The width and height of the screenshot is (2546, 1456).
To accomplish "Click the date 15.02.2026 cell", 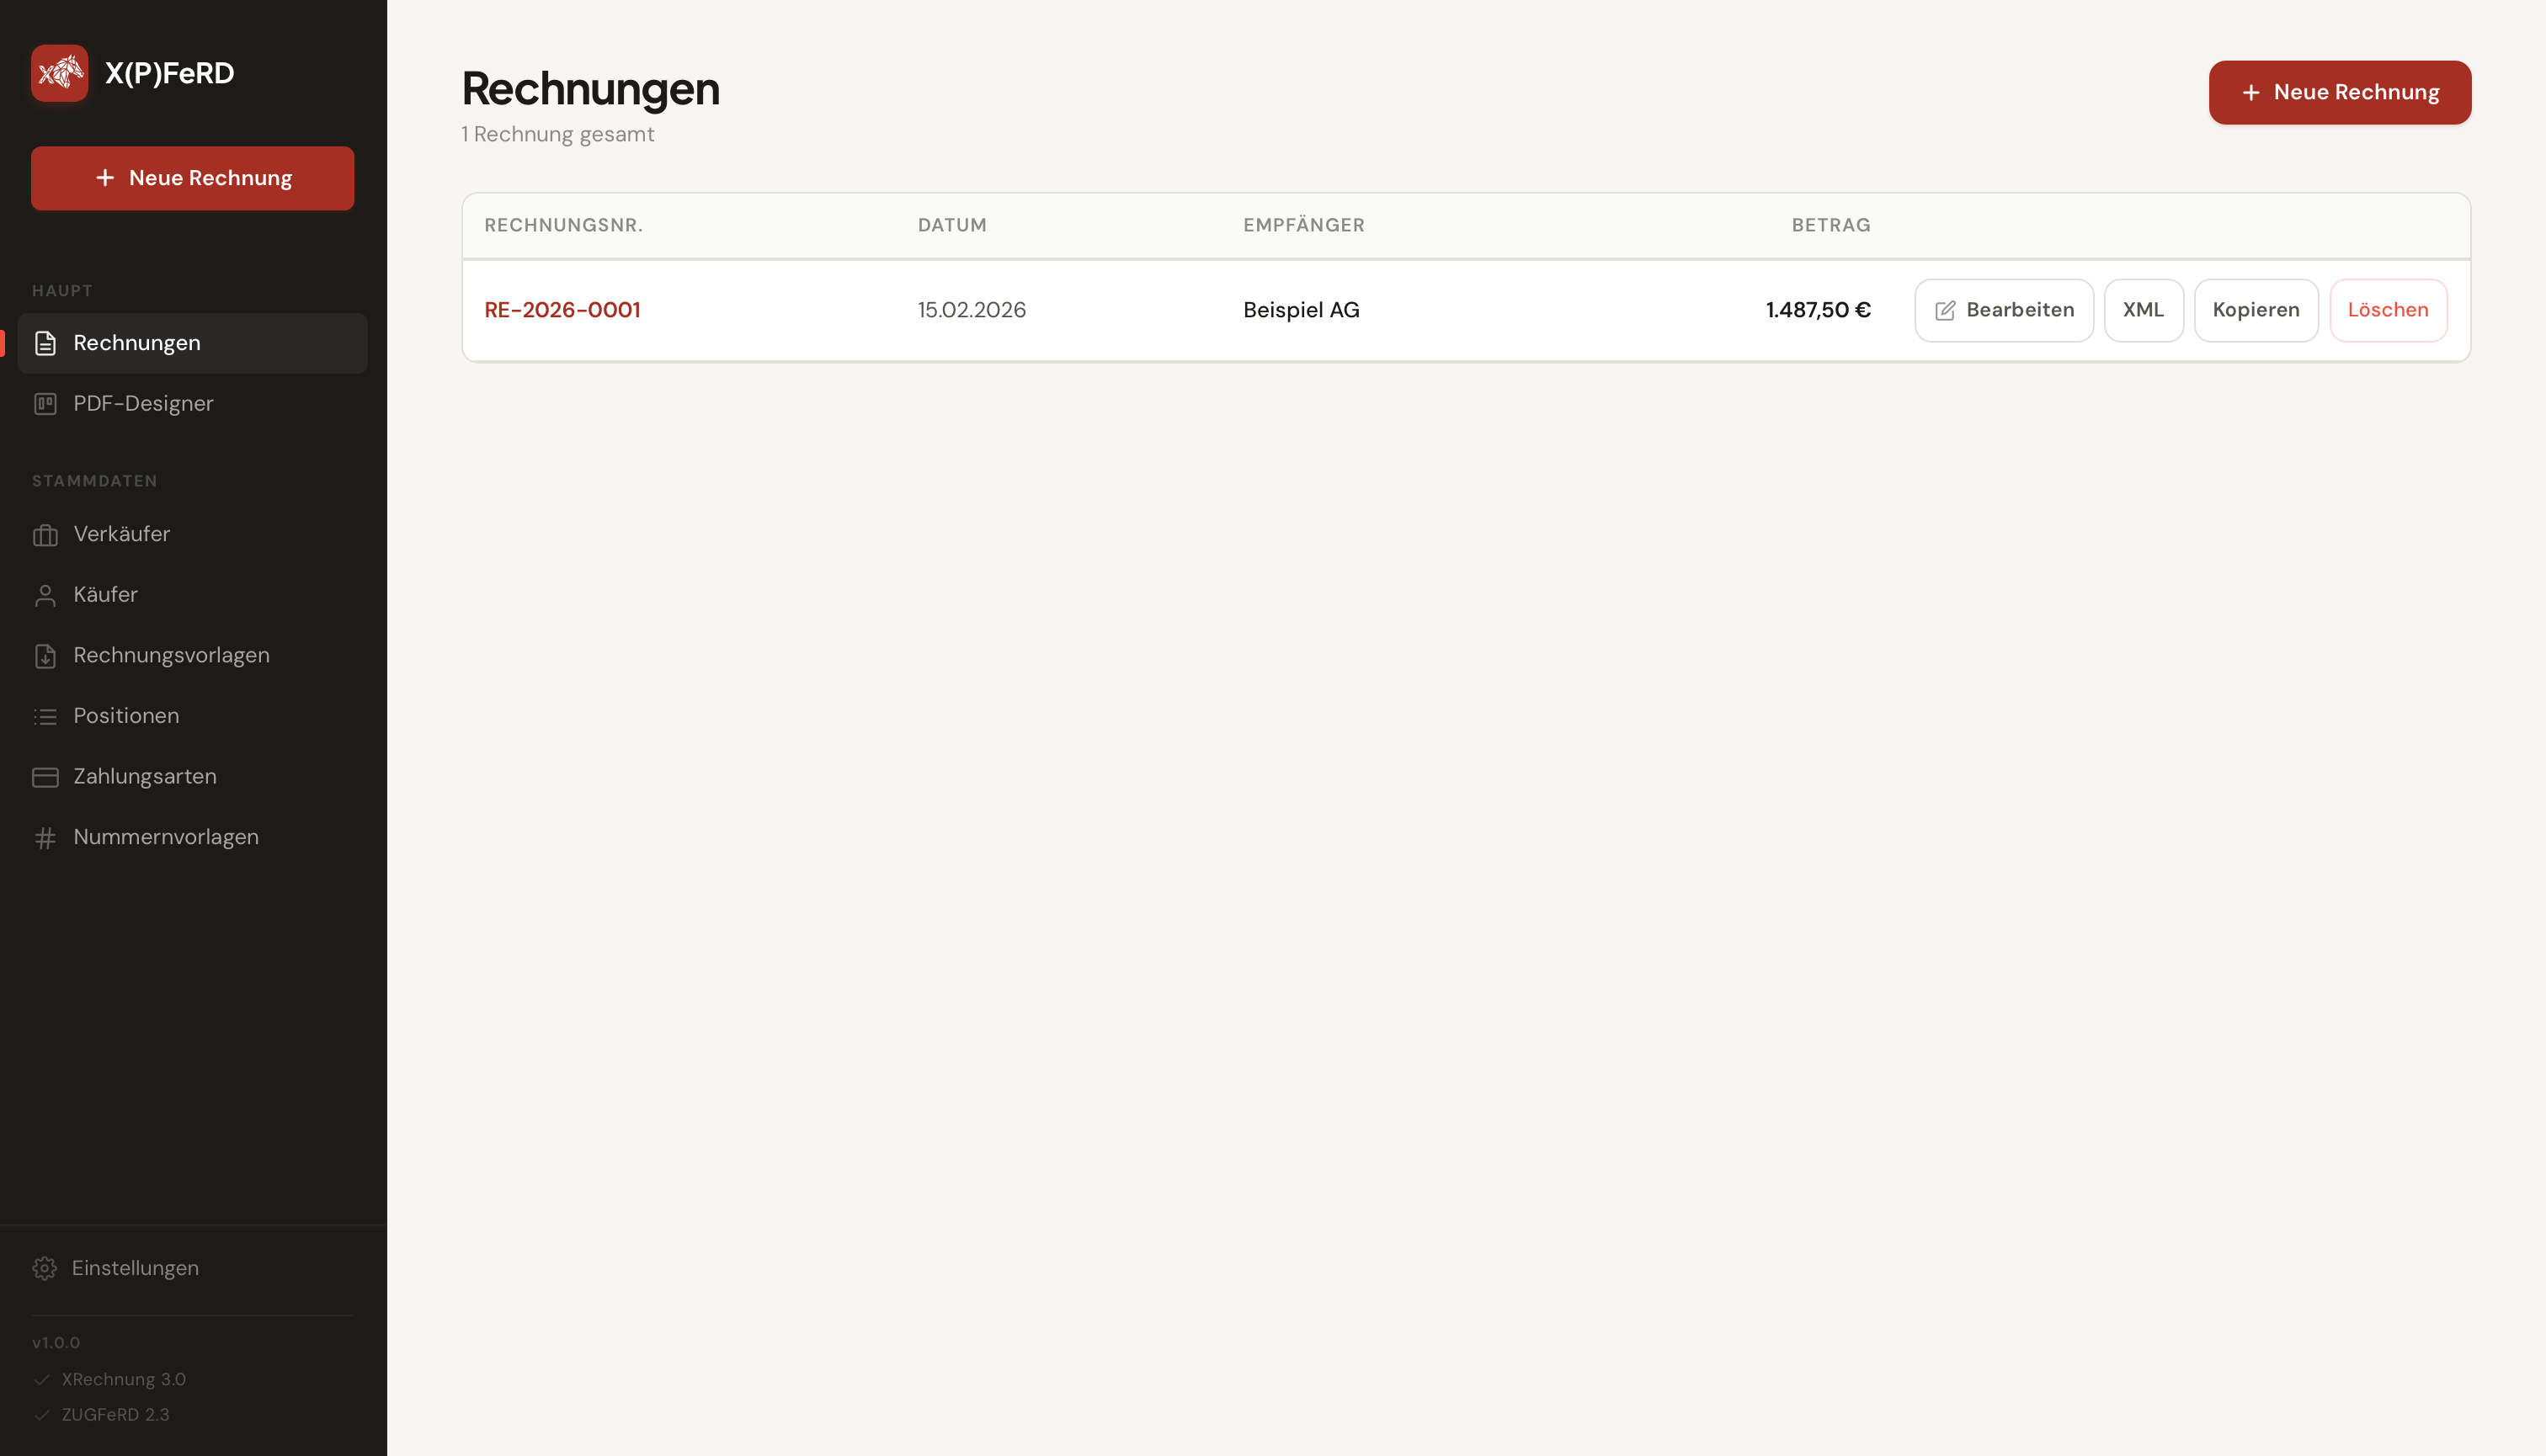I will tap(972, 310).
